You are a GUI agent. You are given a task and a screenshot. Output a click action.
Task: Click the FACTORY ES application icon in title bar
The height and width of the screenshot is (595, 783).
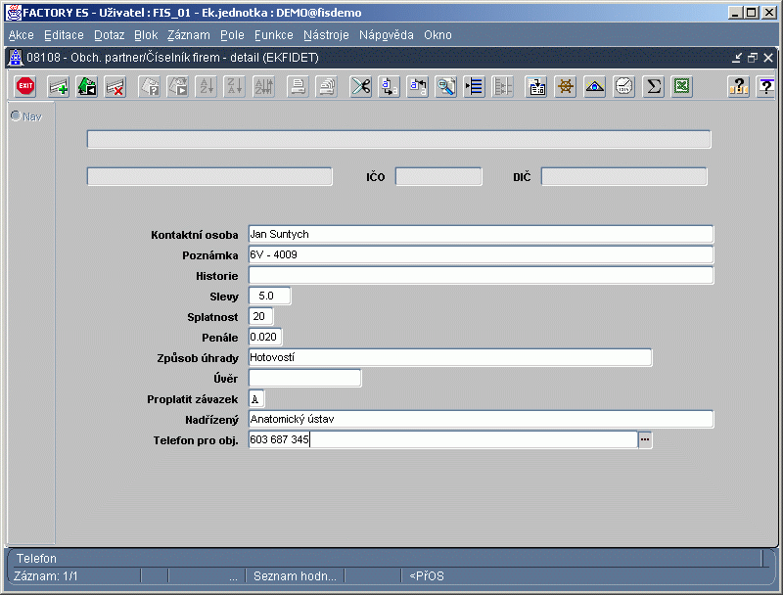14,13
